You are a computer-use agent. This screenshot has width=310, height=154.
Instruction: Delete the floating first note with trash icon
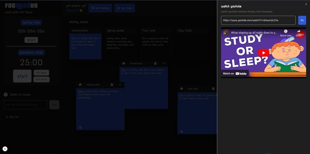click(x=213, y=89)
